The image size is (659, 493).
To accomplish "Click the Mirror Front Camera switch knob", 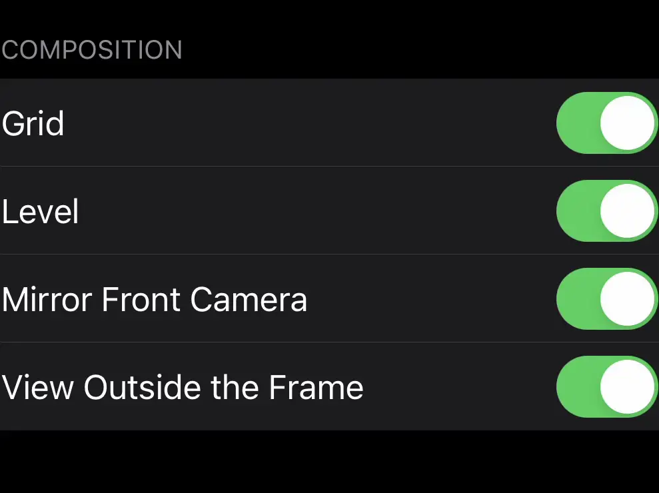I will pos(627,299).
